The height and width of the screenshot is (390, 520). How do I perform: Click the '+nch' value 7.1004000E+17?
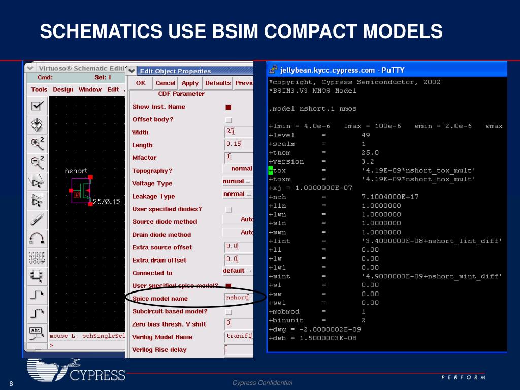click(x=389, y=197)
